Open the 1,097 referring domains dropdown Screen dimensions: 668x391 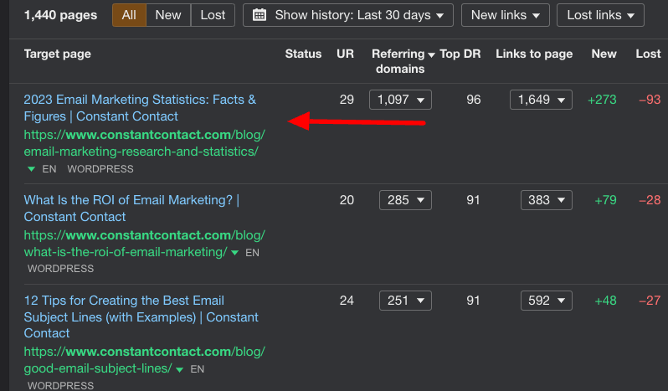pos(400,100)
